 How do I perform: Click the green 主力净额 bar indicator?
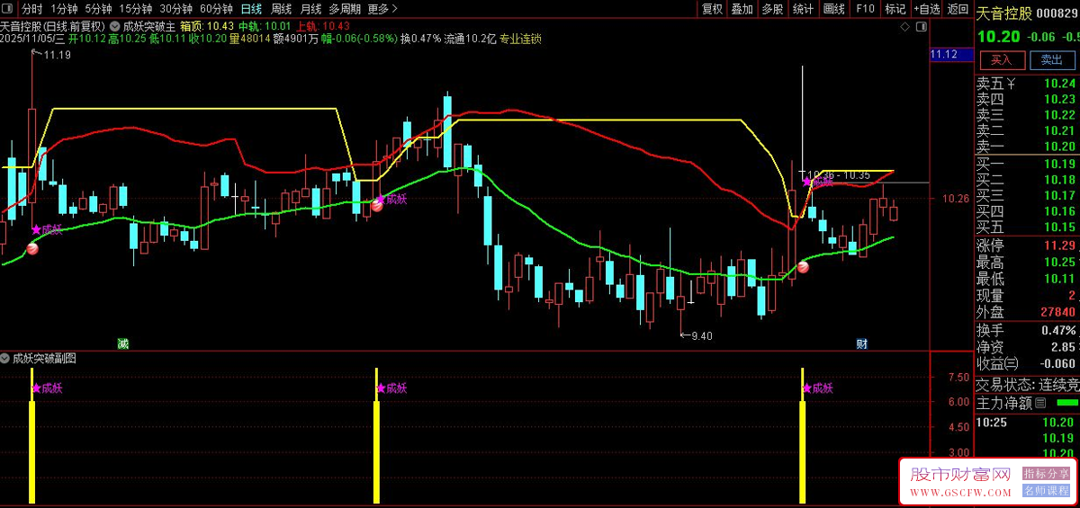[x=1066, y=403]
